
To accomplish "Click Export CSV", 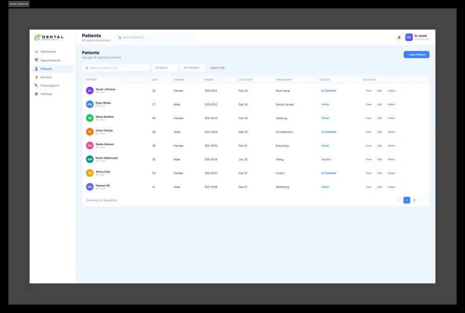I will click(x=217, y=67).
